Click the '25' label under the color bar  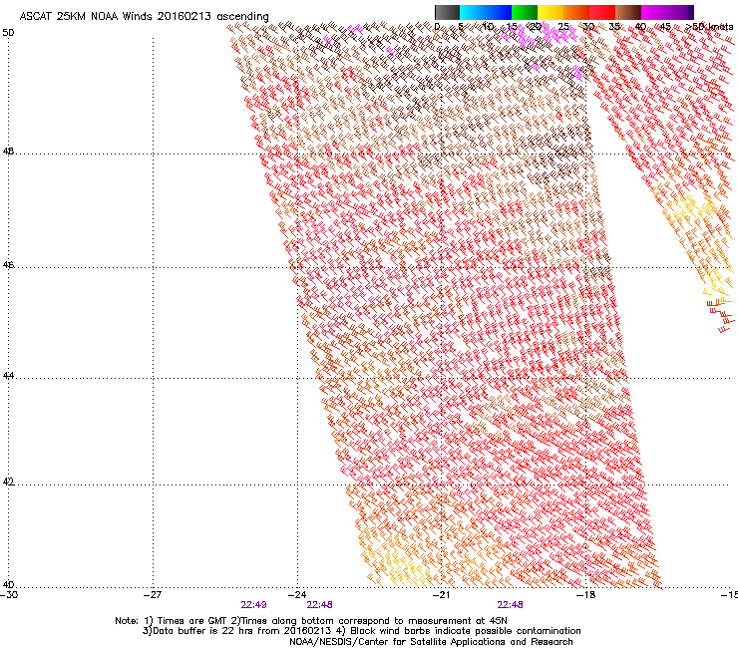coord(563,27)
